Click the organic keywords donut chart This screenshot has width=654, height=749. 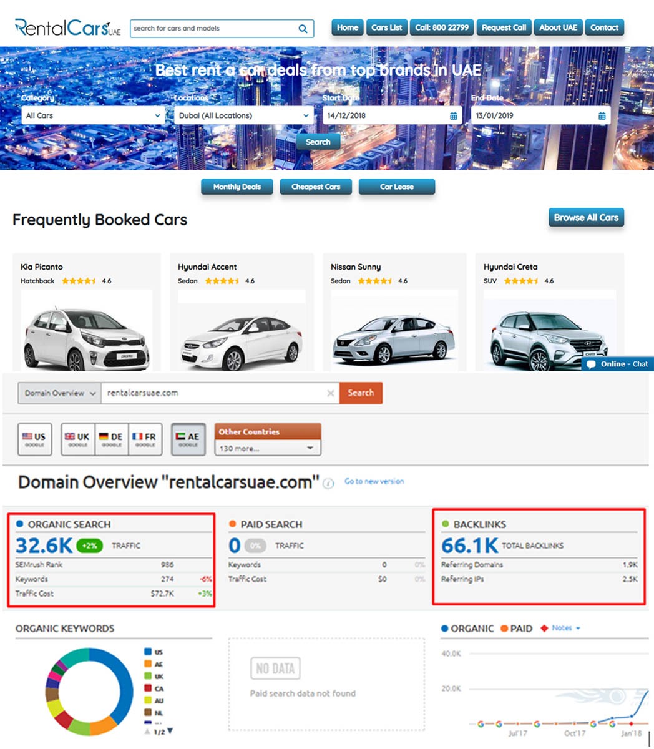90,692
